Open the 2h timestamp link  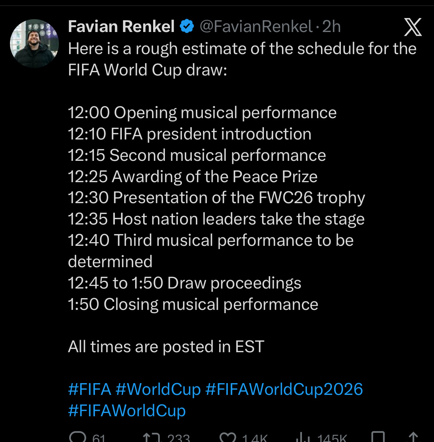[x=331, y=26]
